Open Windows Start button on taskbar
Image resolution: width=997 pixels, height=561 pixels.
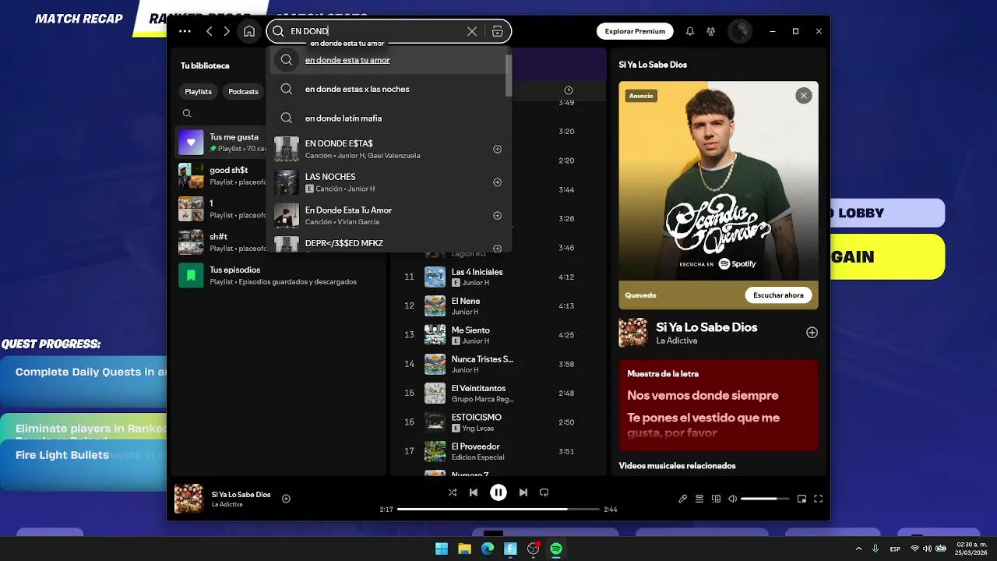click(x=442, y=549)
